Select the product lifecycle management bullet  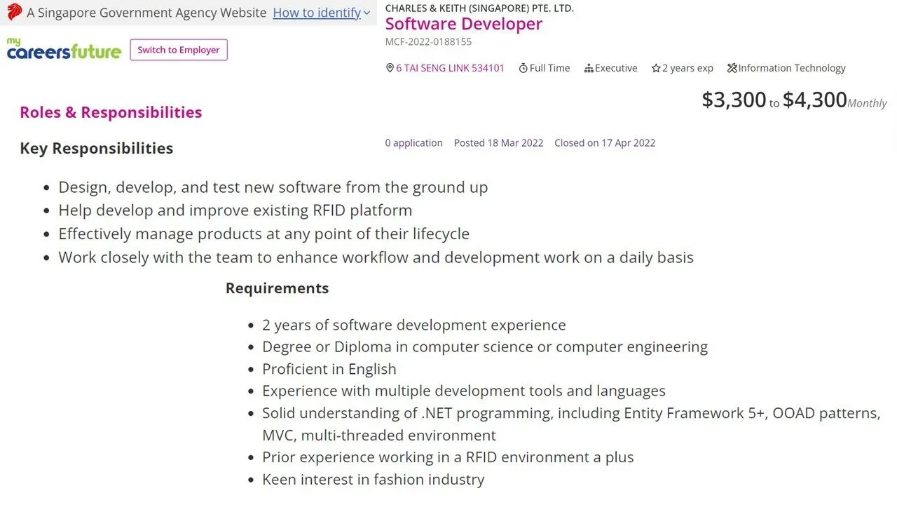point(264,234)
